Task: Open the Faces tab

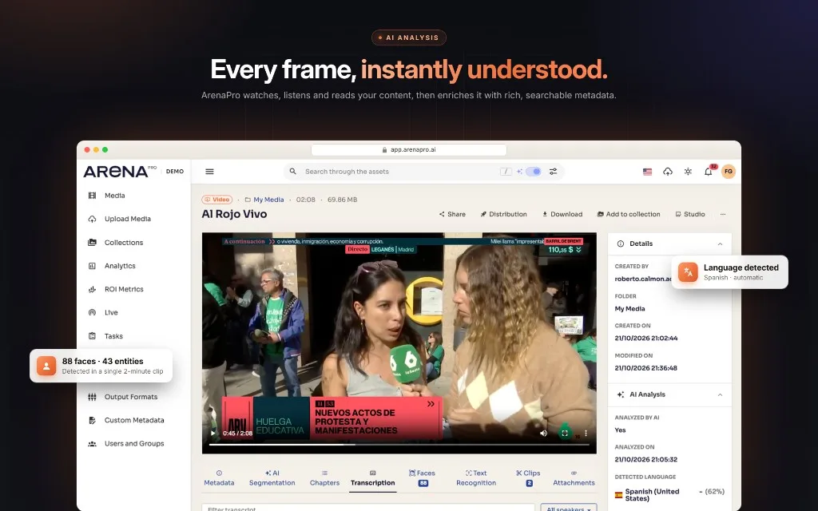Action: coord(423,478)
